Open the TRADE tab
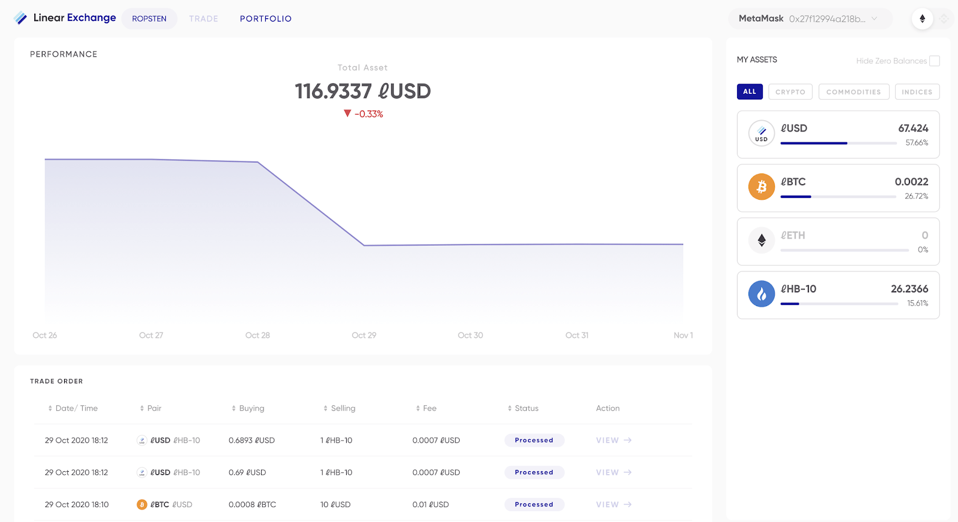This screenshot has height=522, width=958. click(x=204, y=19)
